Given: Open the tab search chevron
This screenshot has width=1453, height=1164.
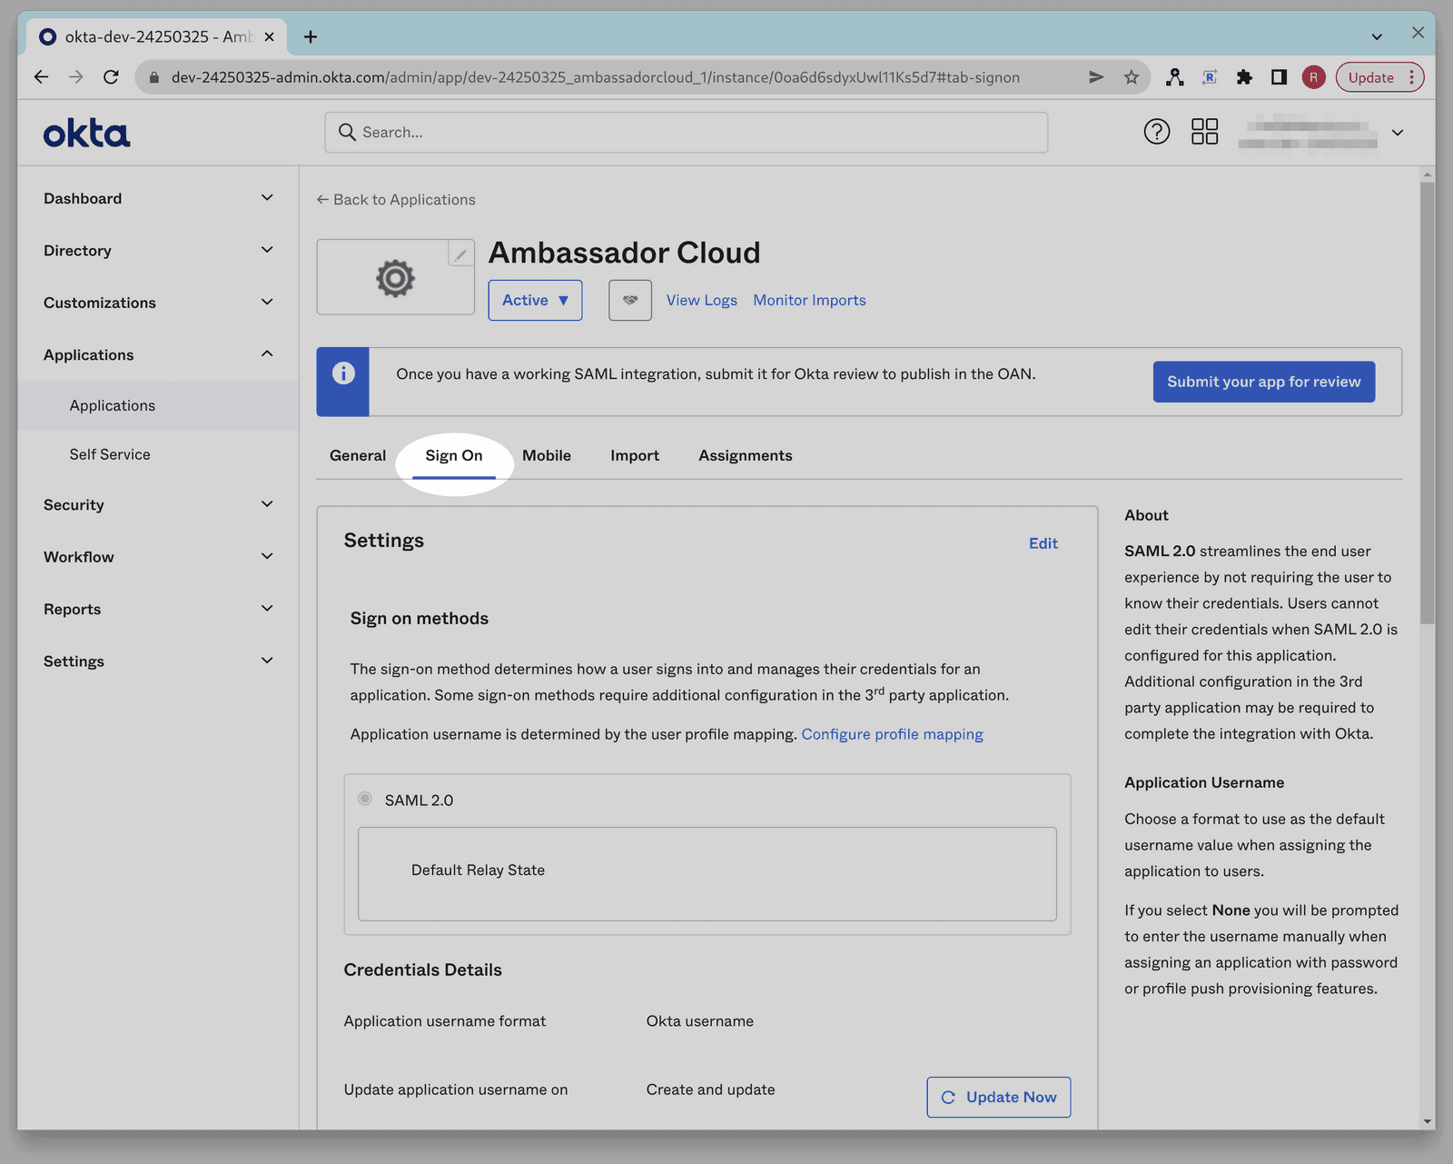Looking at the screenshot, I should pyautogui.click(x=1377, y=36).
